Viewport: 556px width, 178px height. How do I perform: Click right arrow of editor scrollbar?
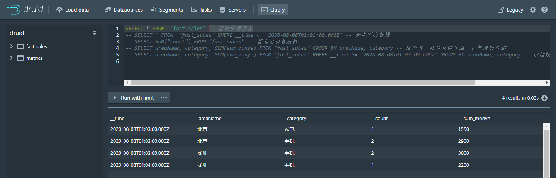pos(547,83)
